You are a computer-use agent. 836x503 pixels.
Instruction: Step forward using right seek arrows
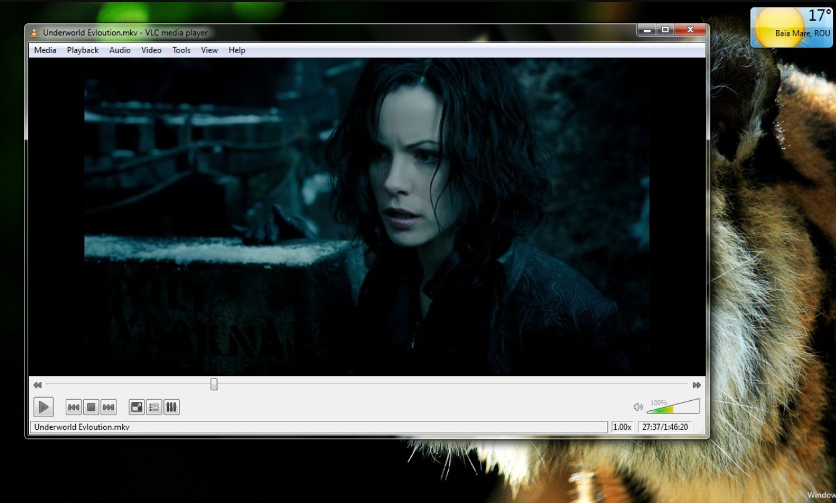coord(696,385)
